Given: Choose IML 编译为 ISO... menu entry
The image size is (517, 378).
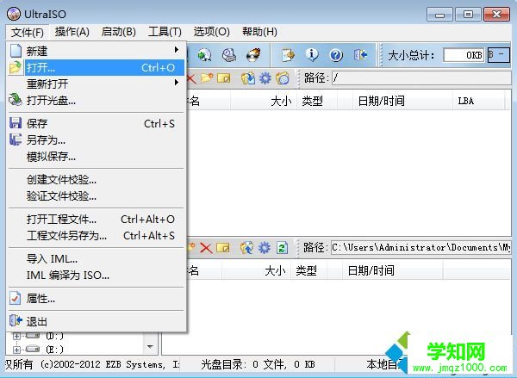Looking at the screenshot, I should click(x=97, y=276).
